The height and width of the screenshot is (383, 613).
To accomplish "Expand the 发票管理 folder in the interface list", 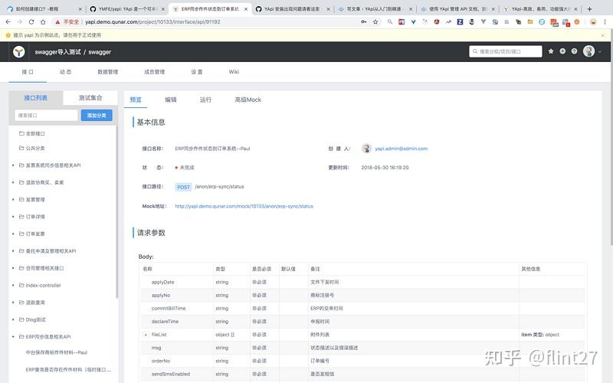I will [x=13, y=199].
